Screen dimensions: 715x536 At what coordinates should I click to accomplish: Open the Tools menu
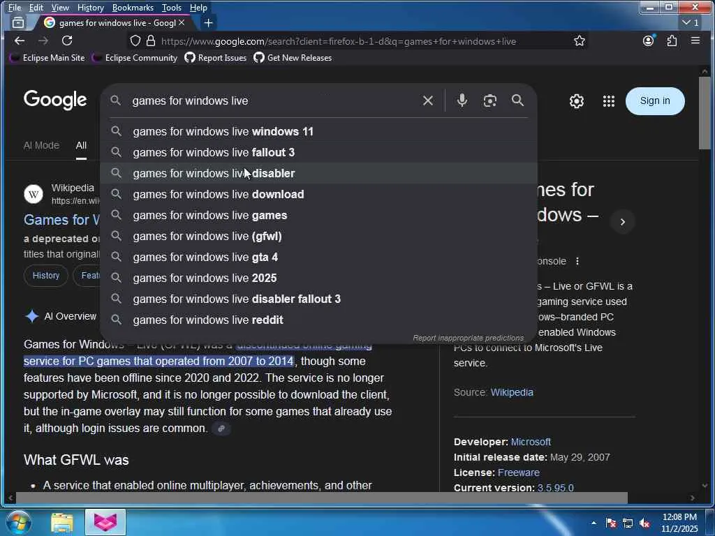click(172, 7)
